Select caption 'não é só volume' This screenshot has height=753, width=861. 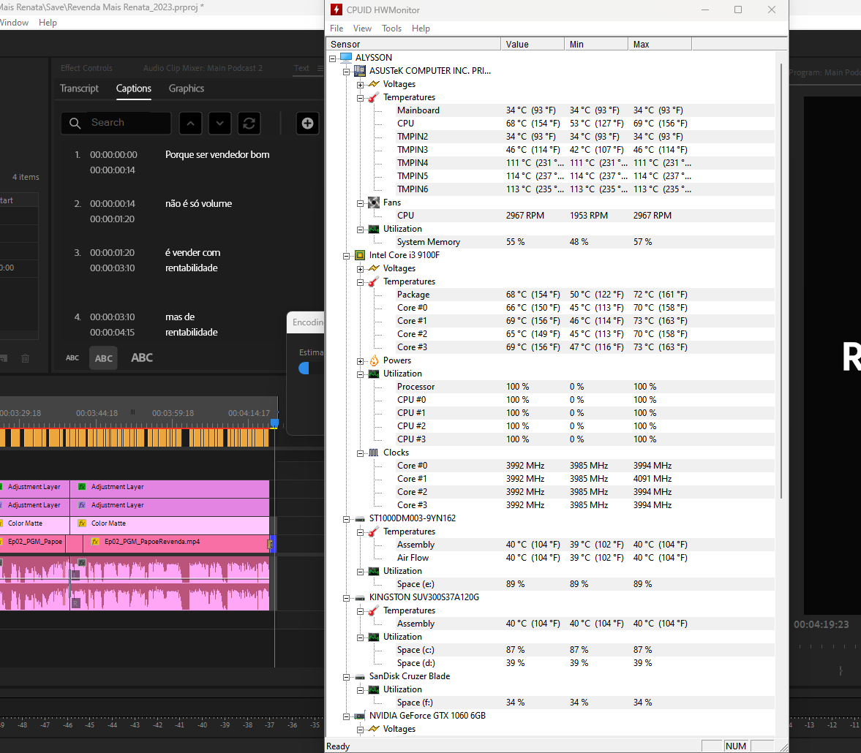199,204
